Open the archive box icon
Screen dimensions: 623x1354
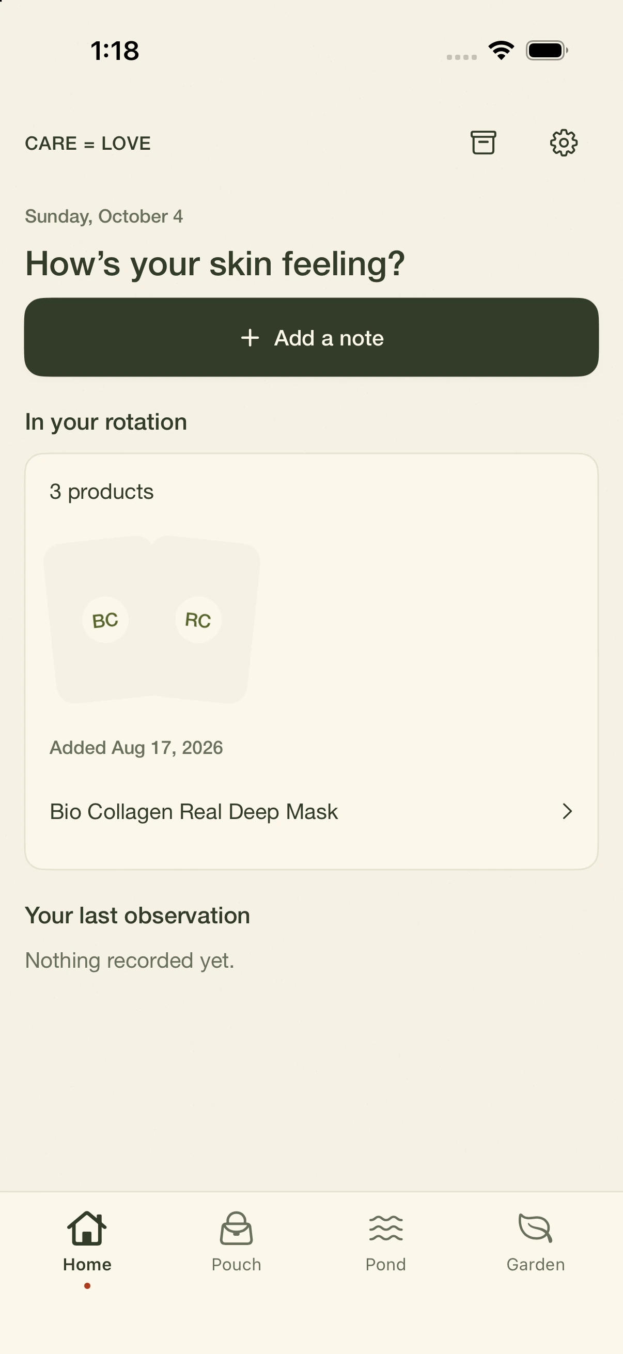[483, 143]
